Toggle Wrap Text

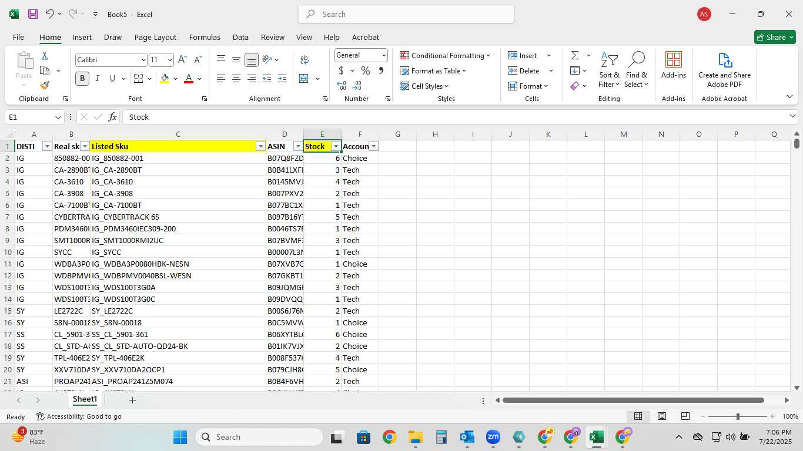(305, 60)
